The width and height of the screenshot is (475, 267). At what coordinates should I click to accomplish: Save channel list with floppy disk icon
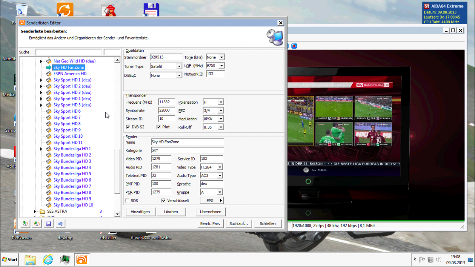coord(49,224)
